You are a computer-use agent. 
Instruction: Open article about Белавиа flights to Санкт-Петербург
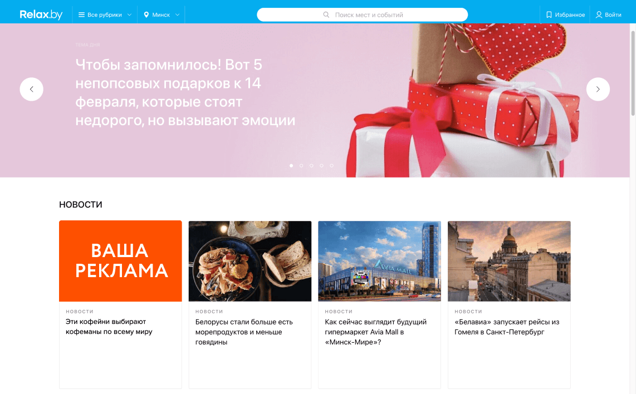pyautogui.click(x=507, y=327)
